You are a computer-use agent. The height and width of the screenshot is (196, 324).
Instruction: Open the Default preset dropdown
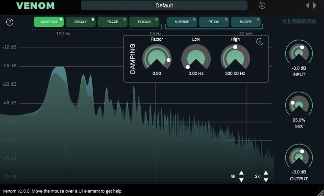[x=164, y=5]
